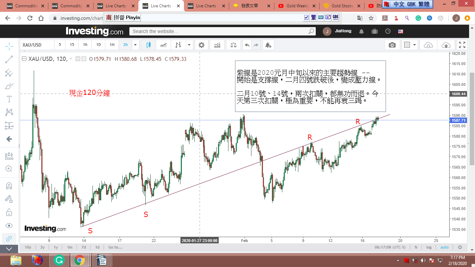Viewport: 475px width, 267px height.
Task: Click the website search field
Action: (x=219, y=31)
